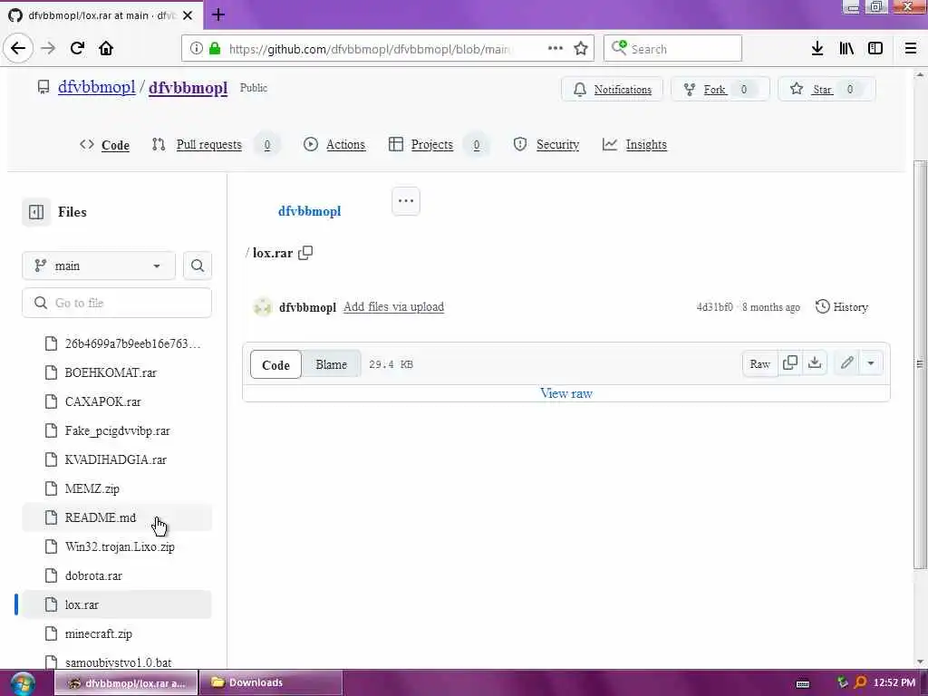Viewport: 928px width, 696px height.
Task: Click the page vertical scrollbar
Action: click(920, 365)
